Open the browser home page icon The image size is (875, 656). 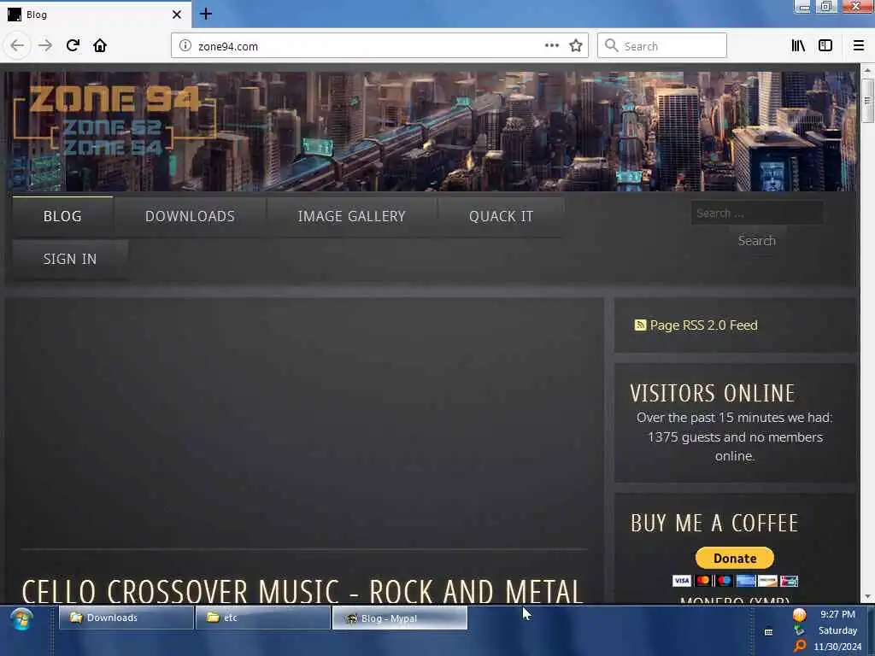point(100,46)
